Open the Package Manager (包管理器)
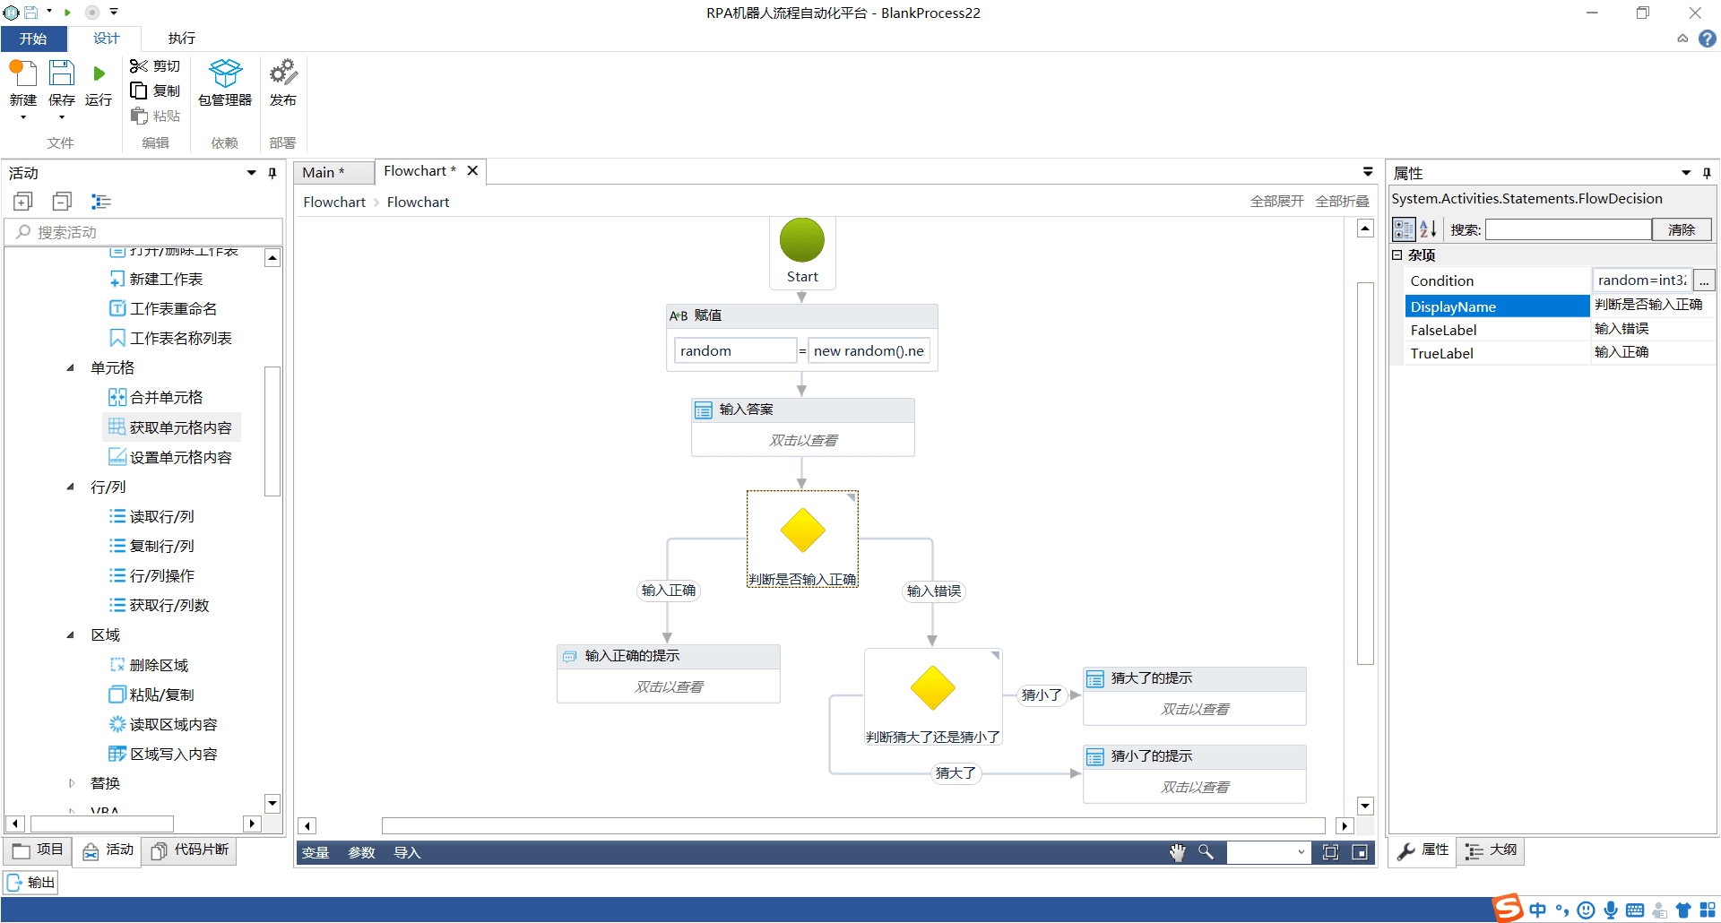The height and width of the screenshot is (923, 1721). coord(225,73)
